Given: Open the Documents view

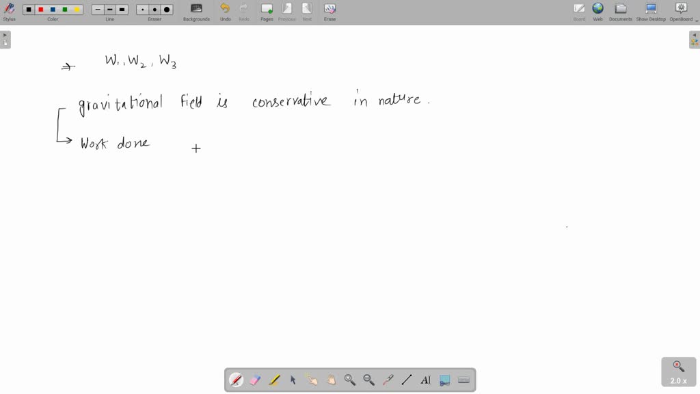Looking at the screenshot, I should (621, 11).
